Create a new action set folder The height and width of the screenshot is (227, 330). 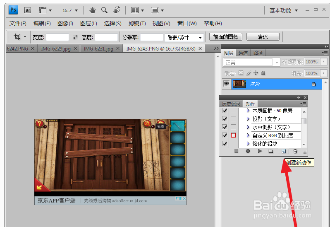click(271, 151)
